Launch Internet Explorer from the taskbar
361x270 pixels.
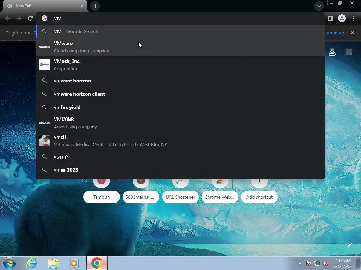click(x=31, y=263)
